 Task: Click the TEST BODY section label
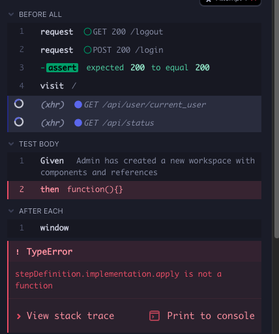39,144
